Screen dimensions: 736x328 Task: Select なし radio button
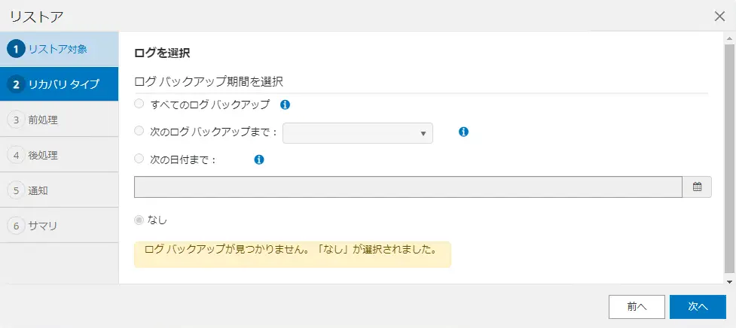139,220
